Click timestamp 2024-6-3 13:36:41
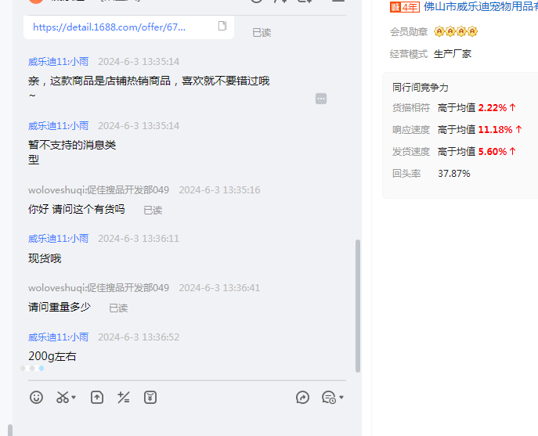The height and width of the screenshot is (436, 538). pyautogui.click(x=219, y=287)
